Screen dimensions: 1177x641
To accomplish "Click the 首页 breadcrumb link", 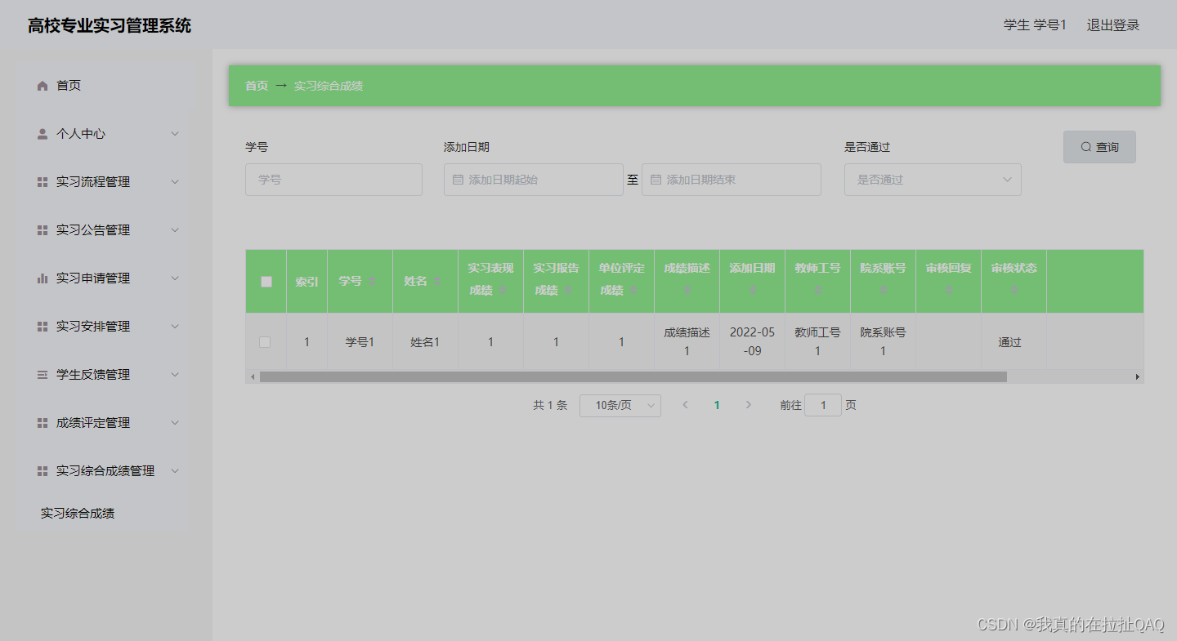I will [x=256, y=85].
